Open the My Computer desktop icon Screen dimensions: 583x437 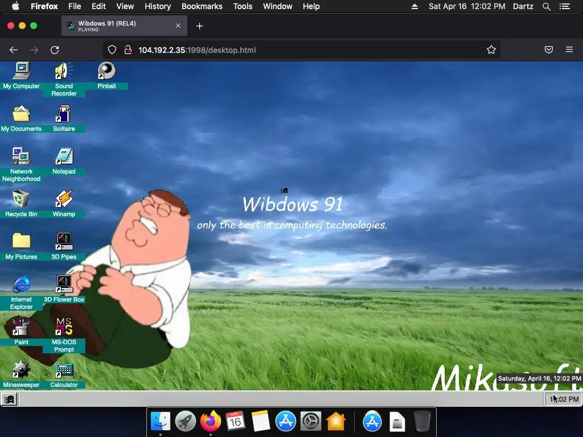[21, 76]
